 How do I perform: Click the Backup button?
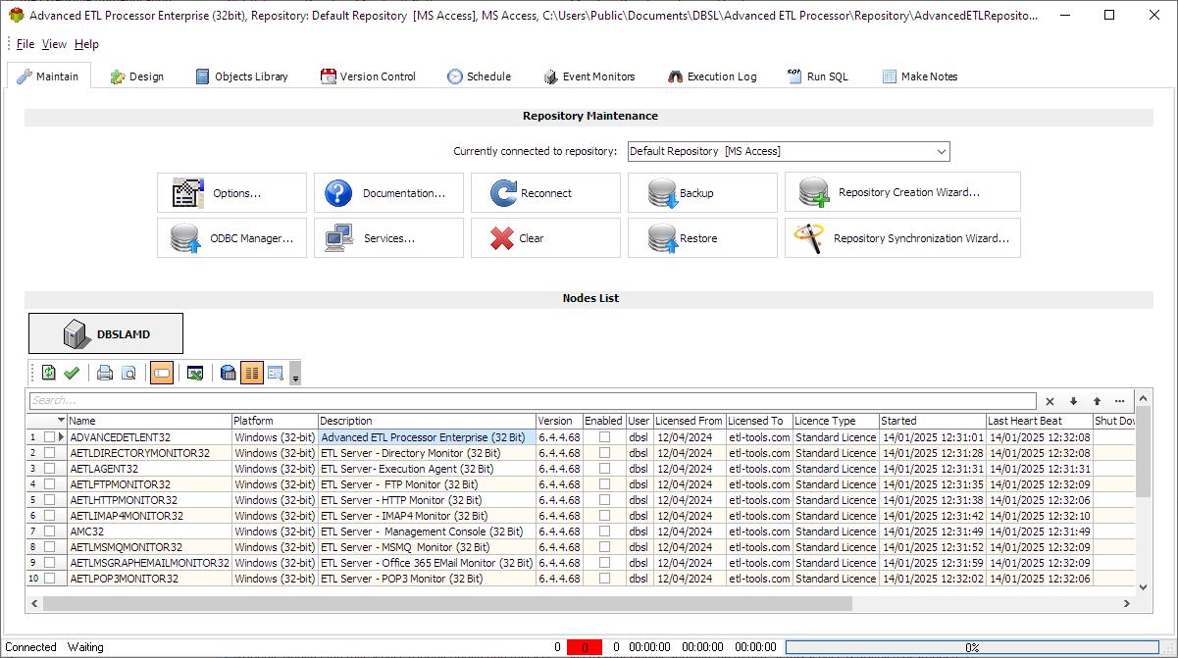(702, 193)
